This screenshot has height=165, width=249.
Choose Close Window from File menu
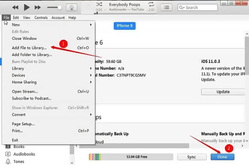click(49, 38)
